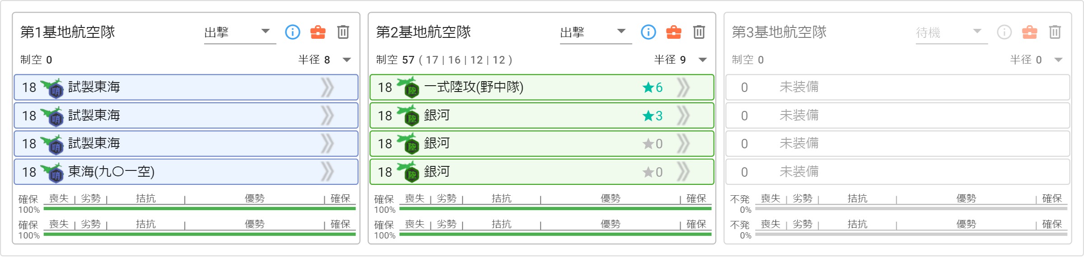Expand 半径 9 arrow in second air base

point(703,60)
